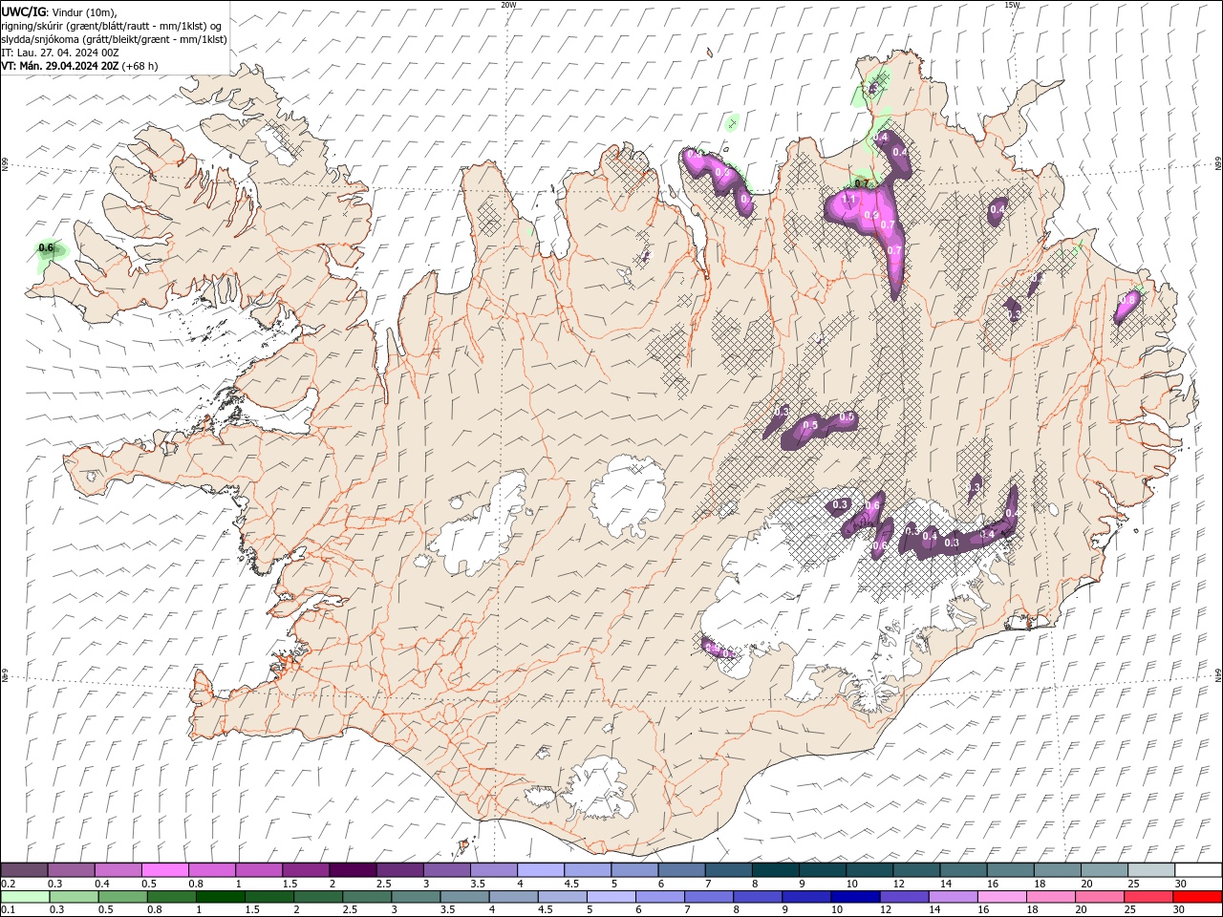Click the snow legend swatch labeled 0.8

click(211, 870)
